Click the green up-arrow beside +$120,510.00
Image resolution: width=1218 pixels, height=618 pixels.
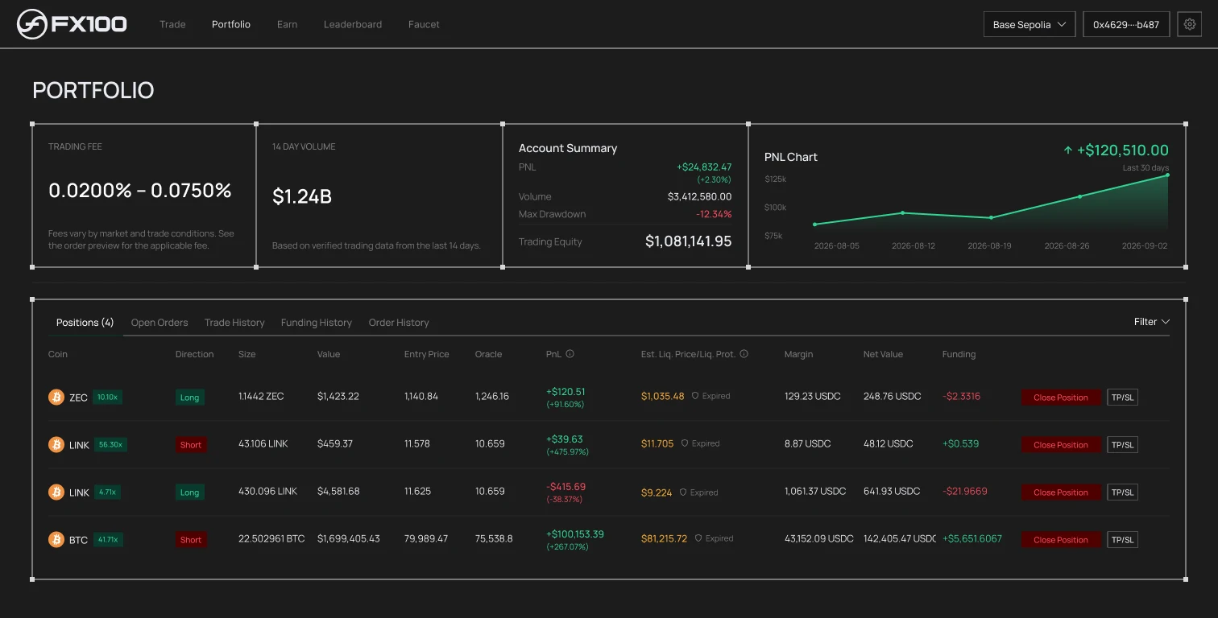pos(1068,150)
